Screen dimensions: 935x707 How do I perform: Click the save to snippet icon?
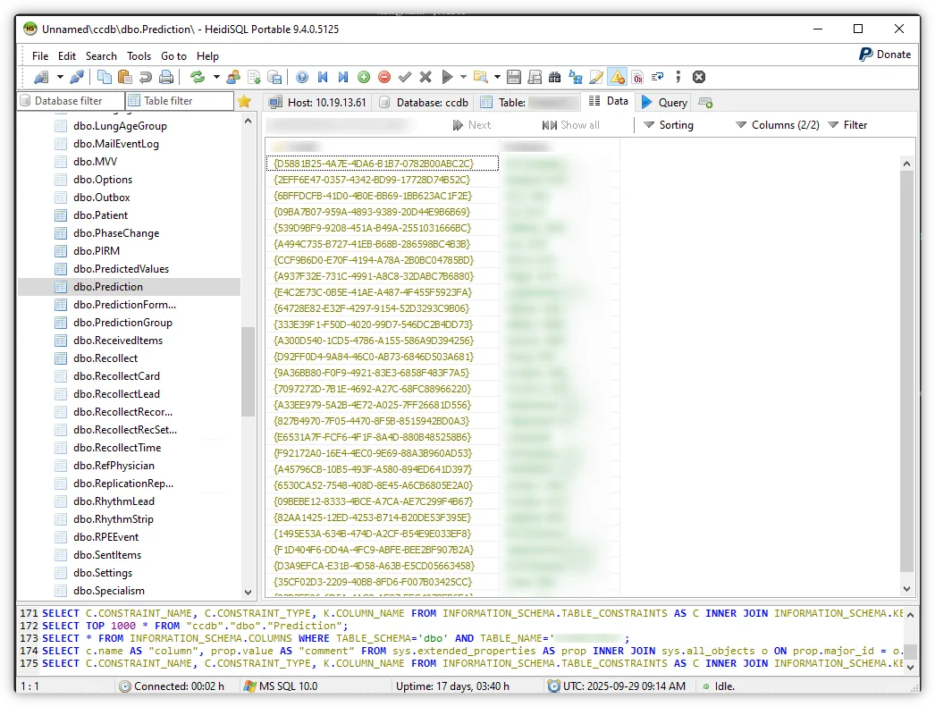click(535, 77)
